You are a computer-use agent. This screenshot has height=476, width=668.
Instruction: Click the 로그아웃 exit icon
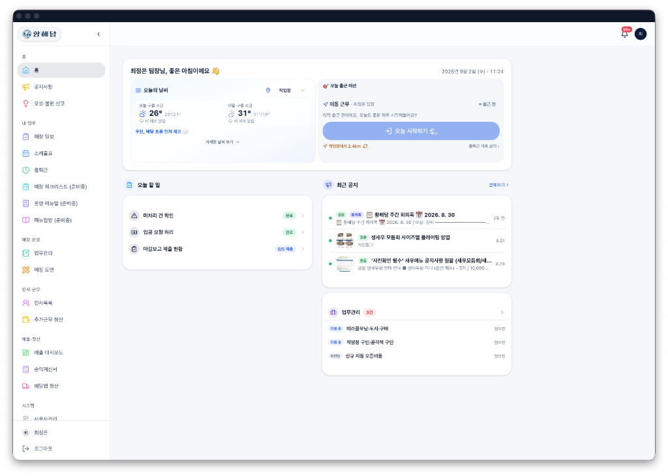coord(26,449)
